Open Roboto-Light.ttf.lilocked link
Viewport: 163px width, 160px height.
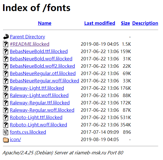pos(36,118)
